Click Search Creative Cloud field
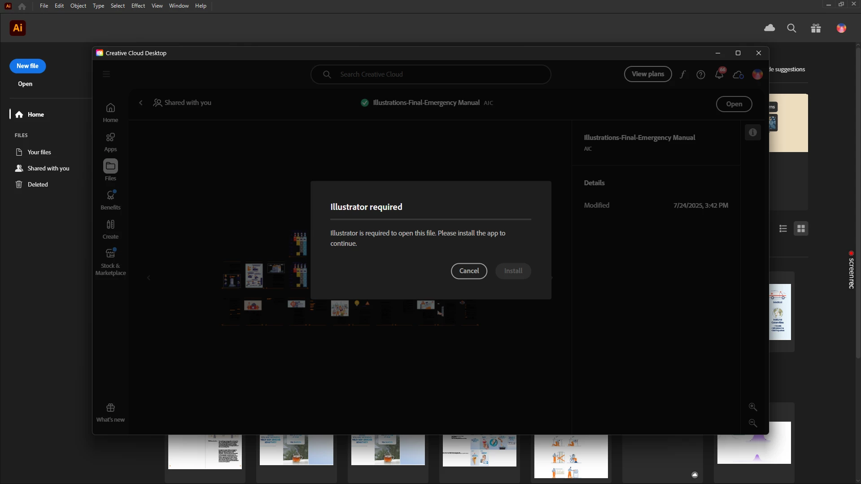The height and width of the screenshot is (484, 861). 431,74
